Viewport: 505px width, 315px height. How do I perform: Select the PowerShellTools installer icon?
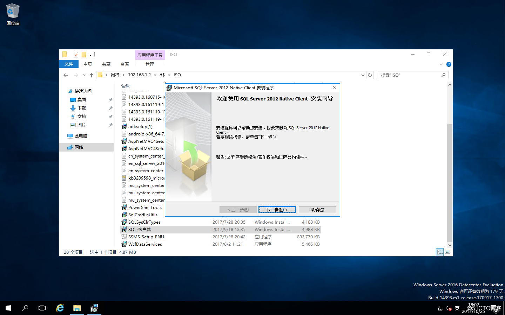pos(124,208)
